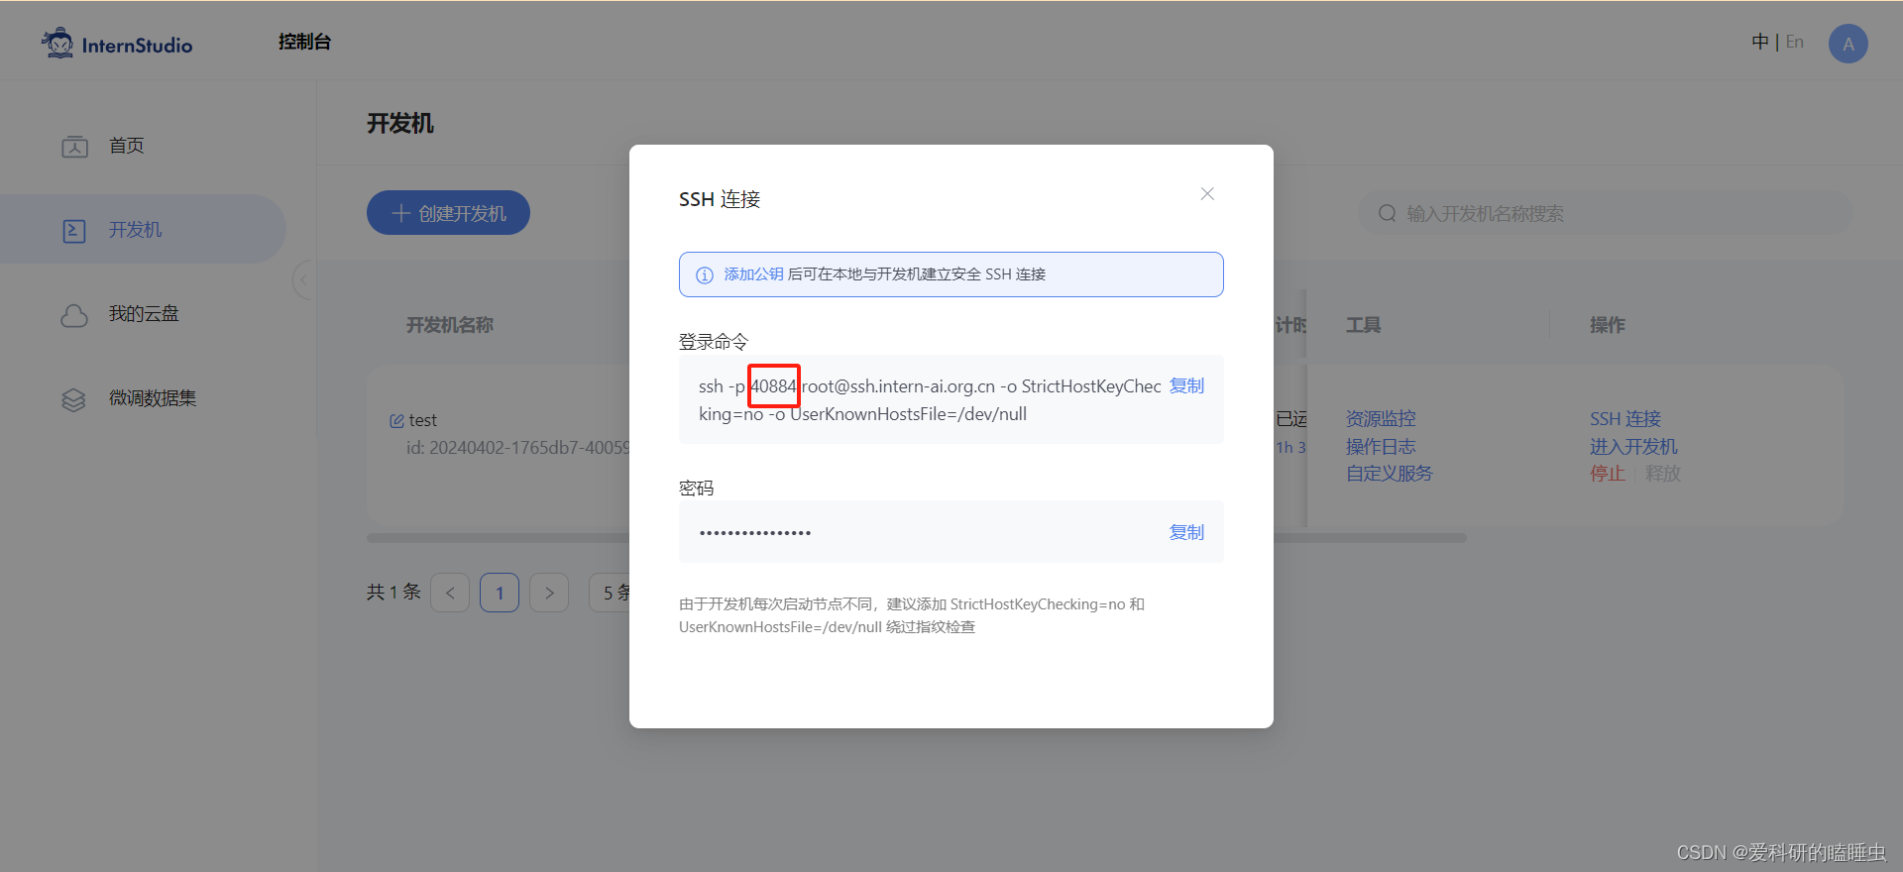Screen dimensions: 1903x872
Task: Click the 工具 column header
Action: pyautogui.click(x=1363, y=325)
